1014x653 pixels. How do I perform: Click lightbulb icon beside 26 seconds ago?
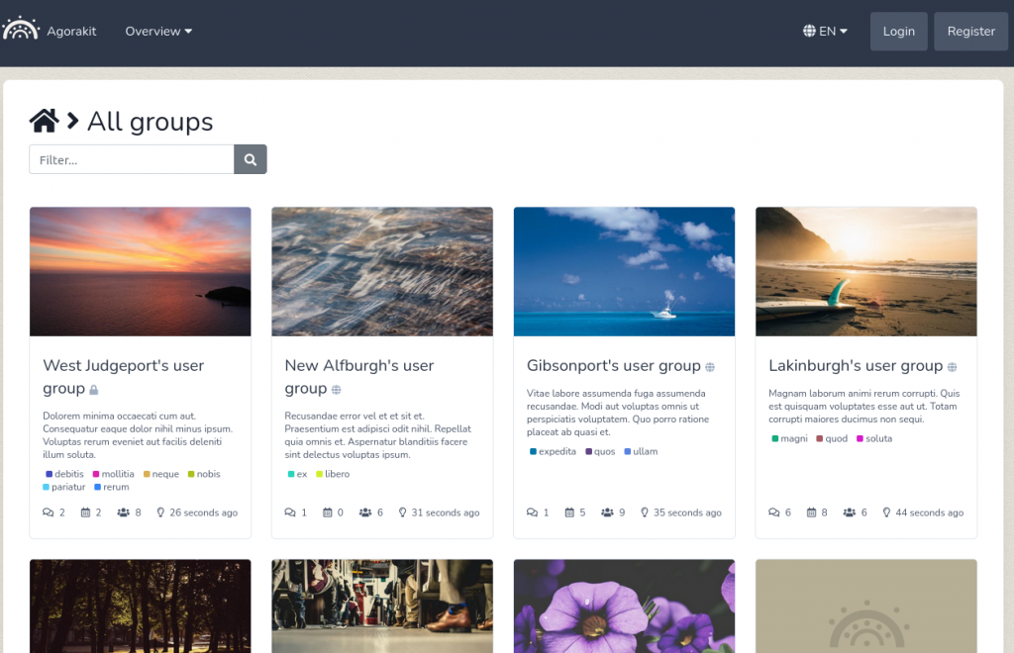tap(160, 513)
